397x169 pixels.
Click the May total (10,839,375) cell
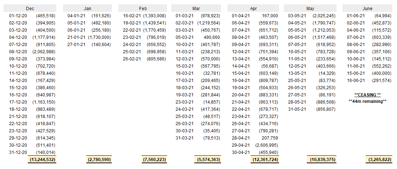(322, 160)
